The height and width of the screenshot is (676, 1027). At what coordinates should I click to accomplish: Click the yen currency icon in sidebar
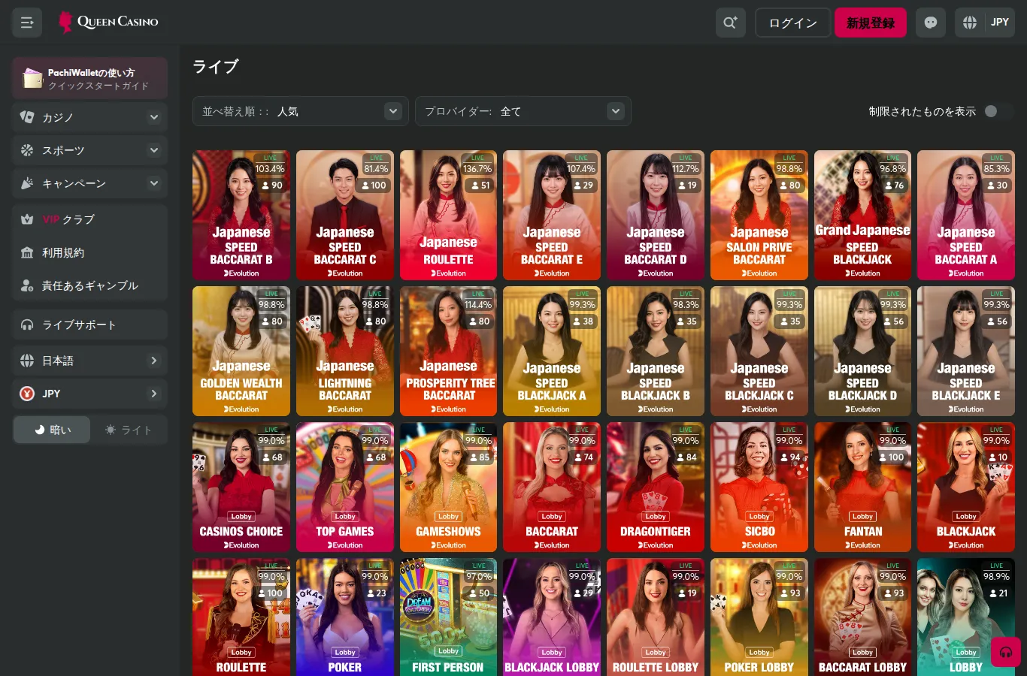click(x=27, y=394)
